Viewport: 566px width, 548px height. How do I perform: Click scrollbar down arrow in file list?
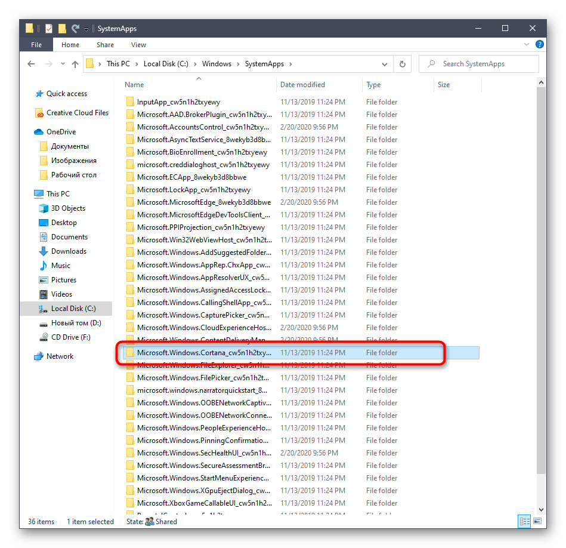click(541, 510)
